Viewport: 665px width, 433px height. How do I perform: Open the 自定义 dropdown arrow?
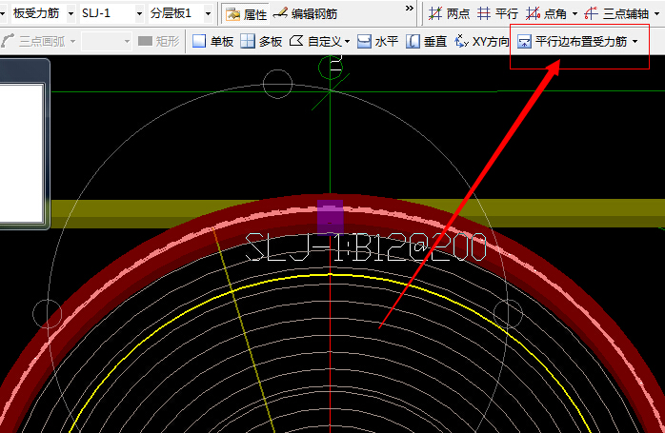point(348,42)
